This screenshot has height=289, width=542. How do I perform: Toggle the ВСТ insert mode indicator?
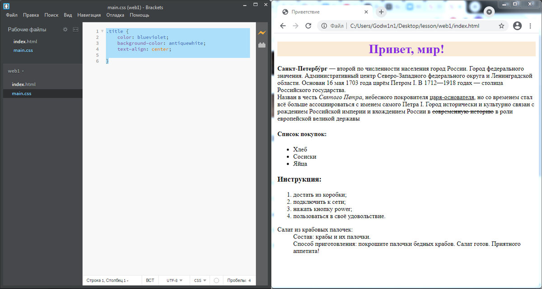150,280
